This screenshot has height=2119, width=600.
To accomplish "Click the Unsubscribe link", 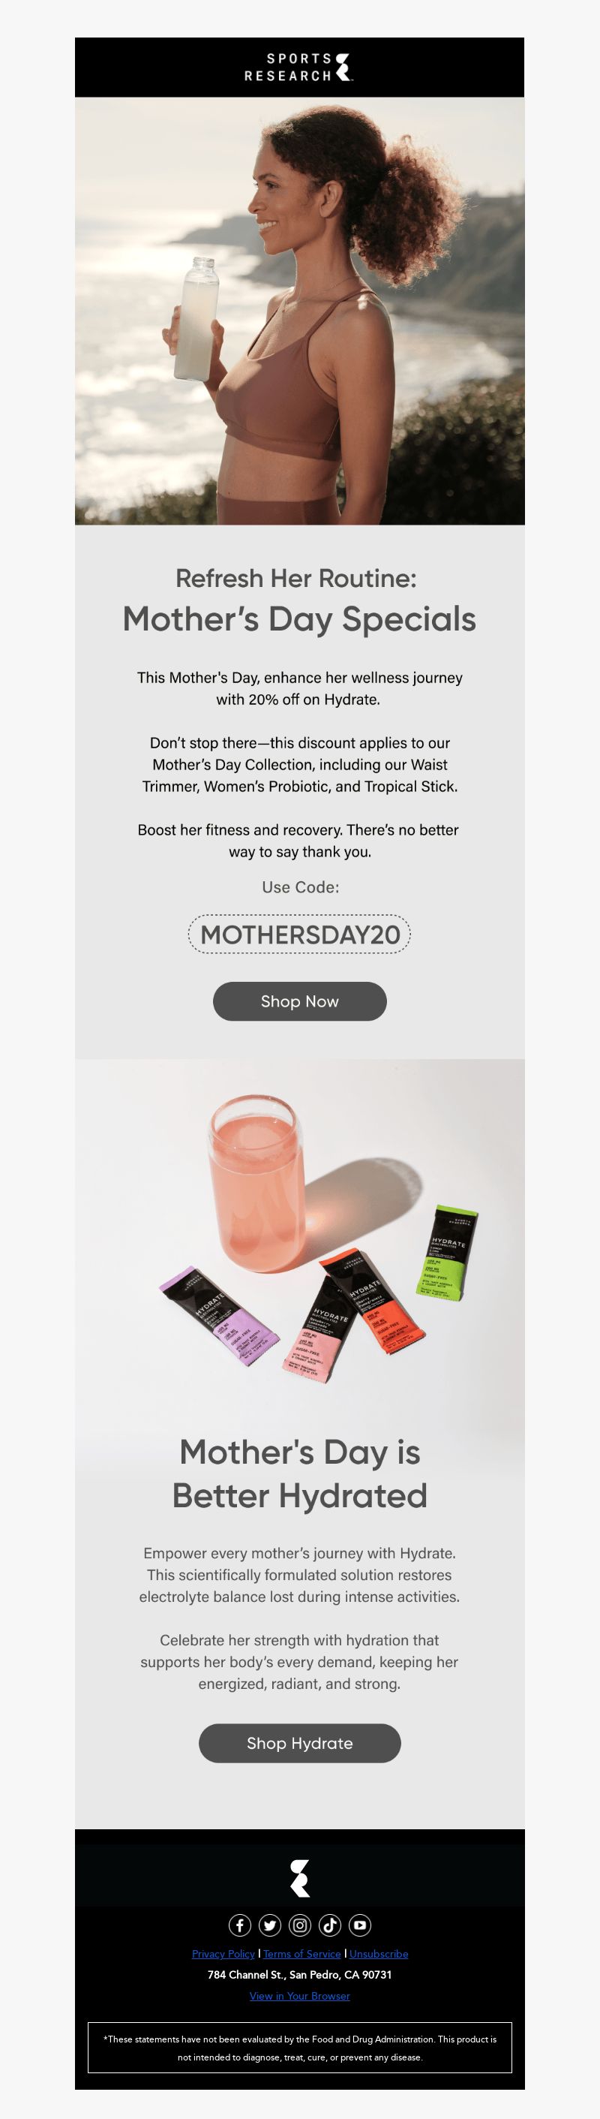I will tap(379, 1954).
